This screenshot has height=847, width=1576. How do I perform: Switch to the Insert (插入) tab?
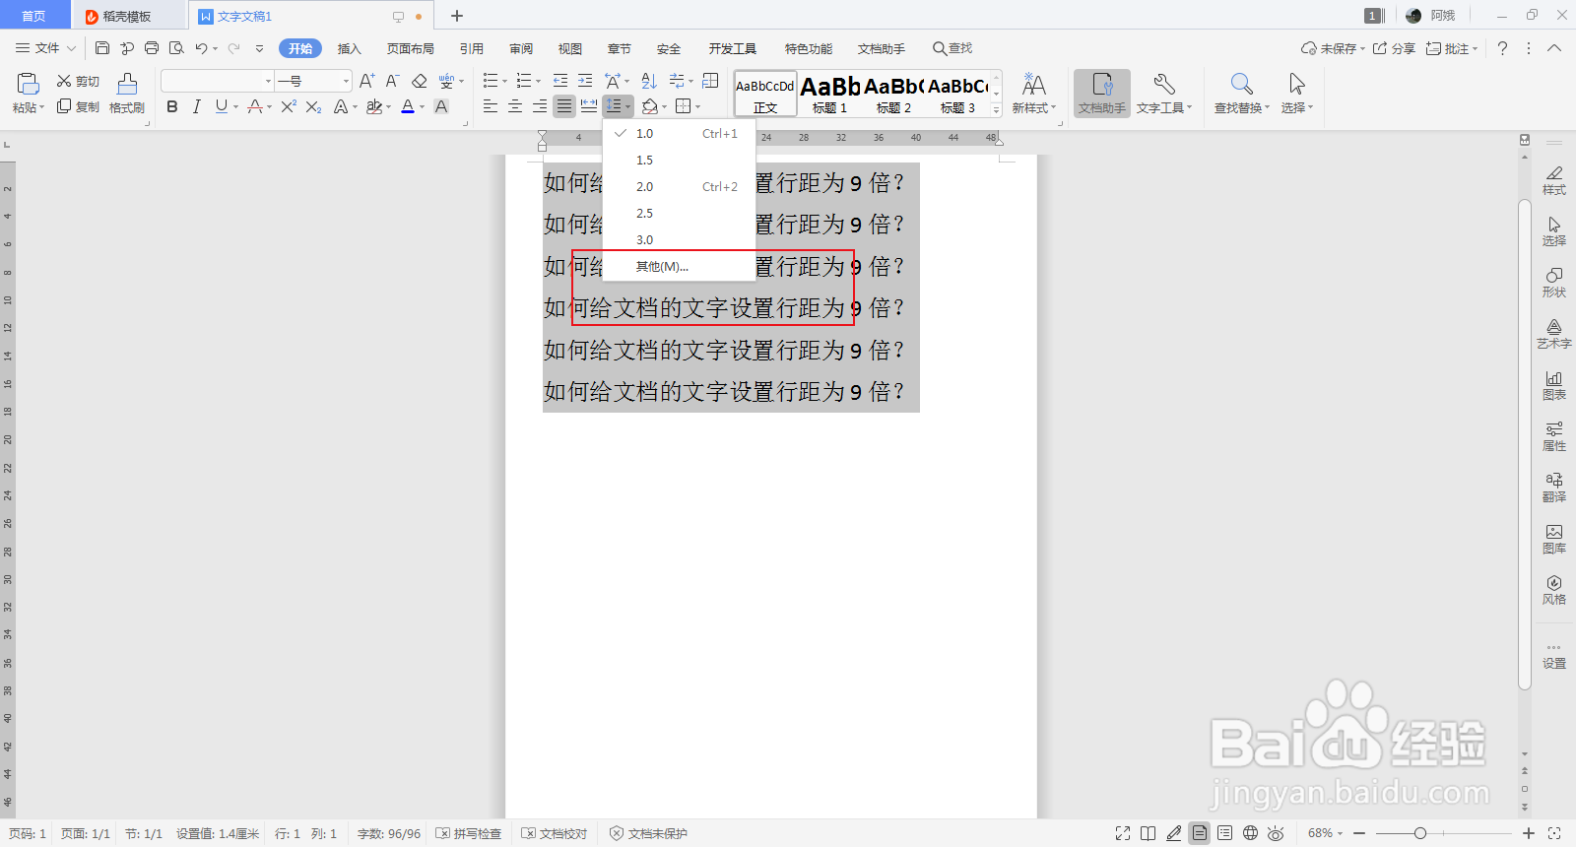coord(349,48)
